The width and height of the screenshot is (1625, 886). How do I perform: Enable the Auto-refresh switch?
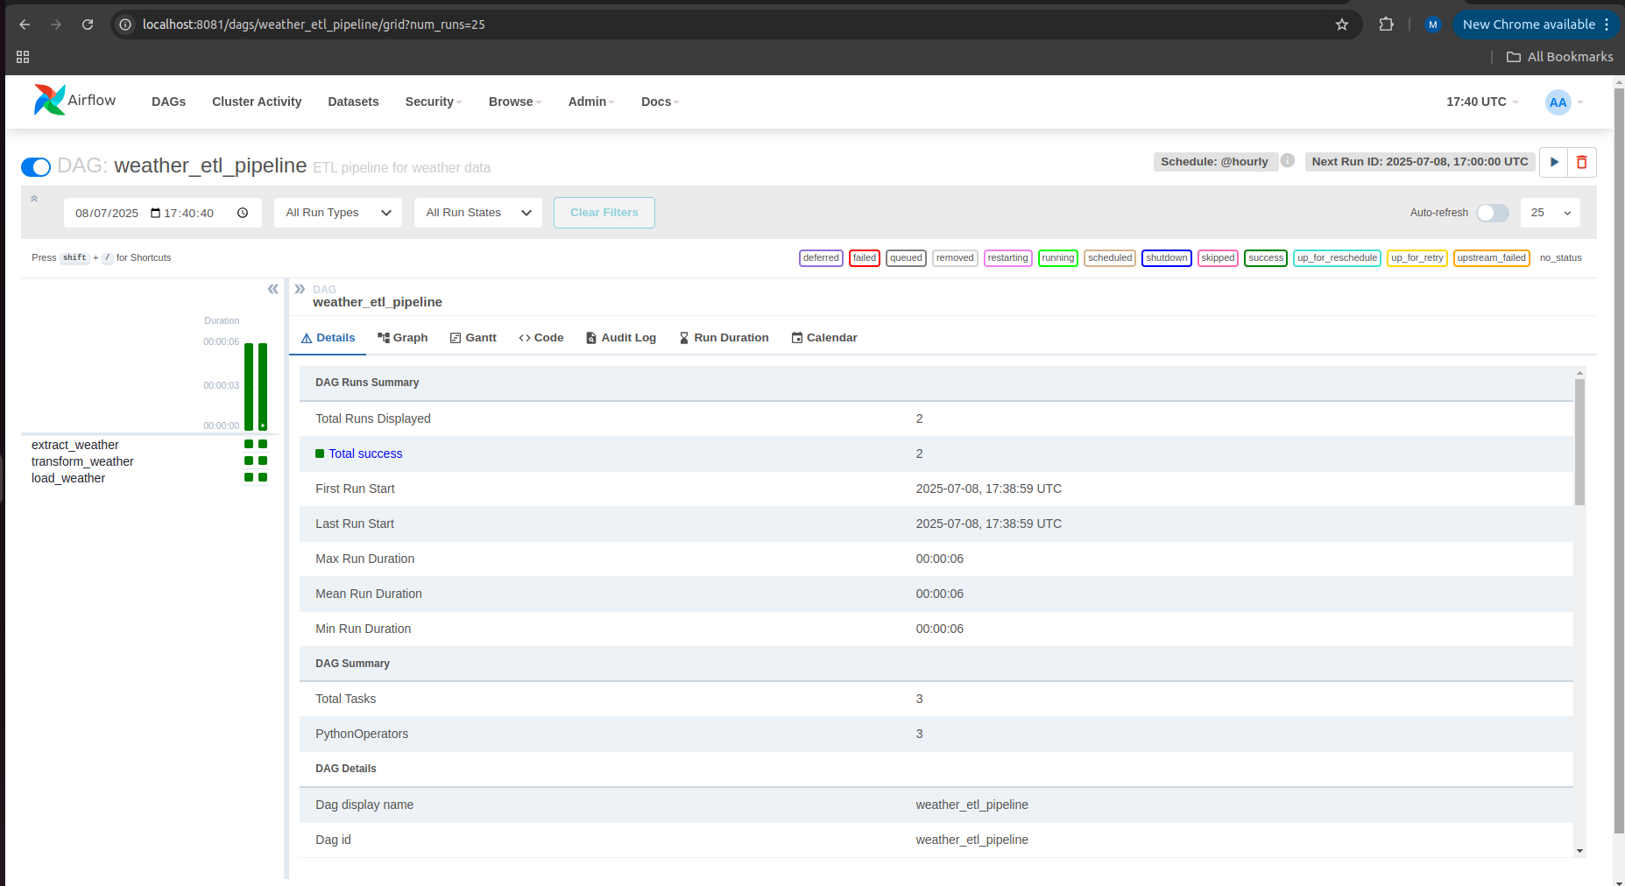pos(1493,213)
